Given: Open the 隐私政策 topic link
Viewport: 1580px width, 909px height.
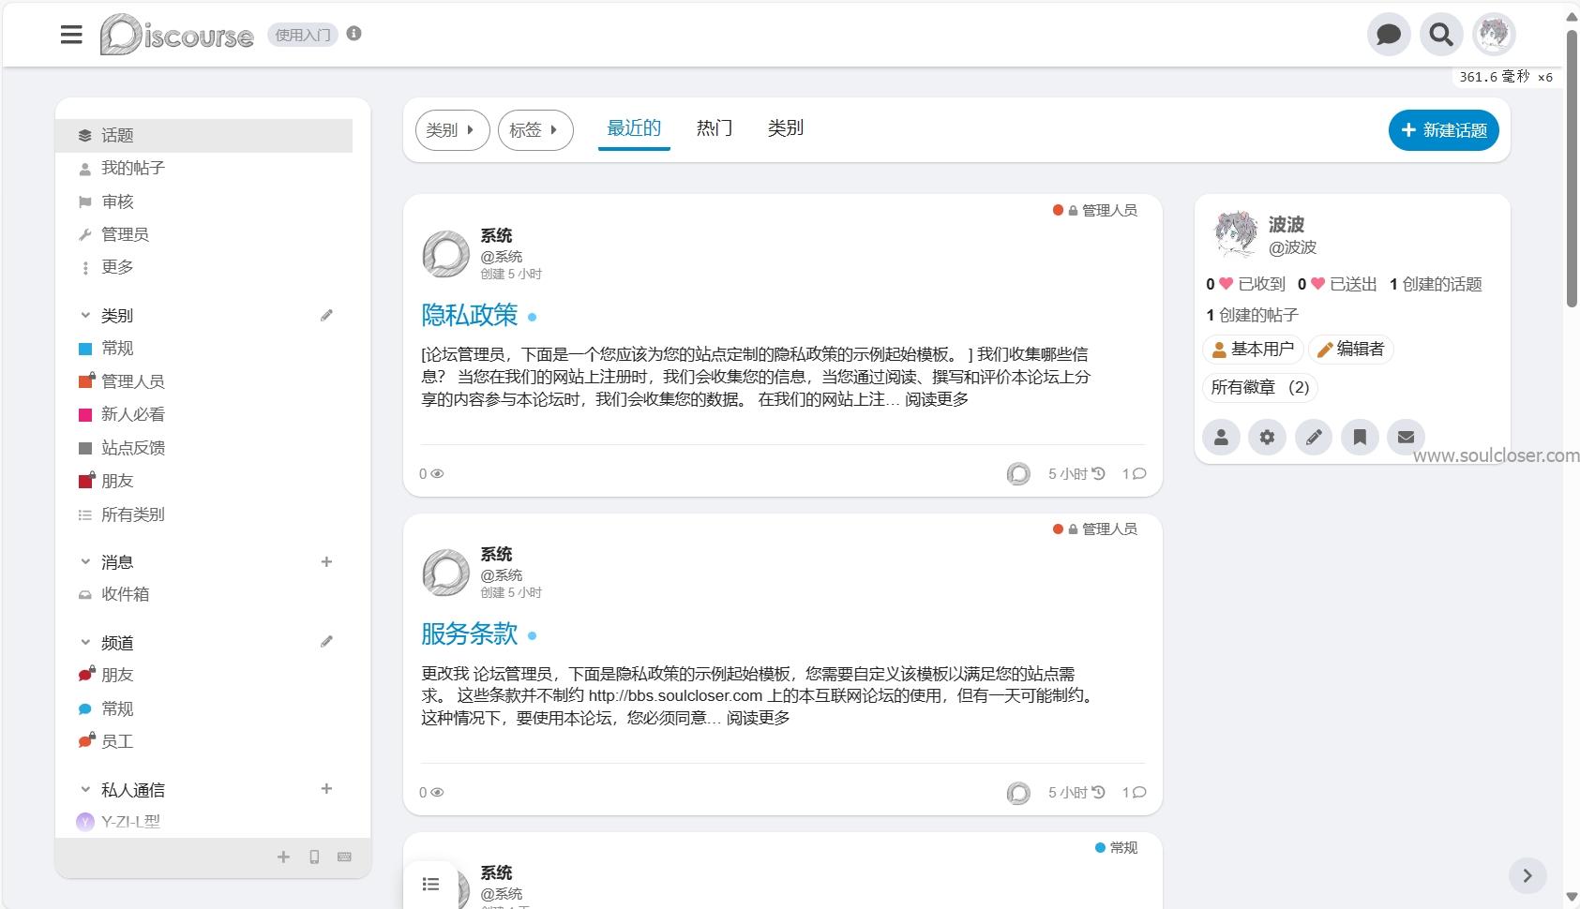Looking at the screenshot, I should [x=470, y=316].
